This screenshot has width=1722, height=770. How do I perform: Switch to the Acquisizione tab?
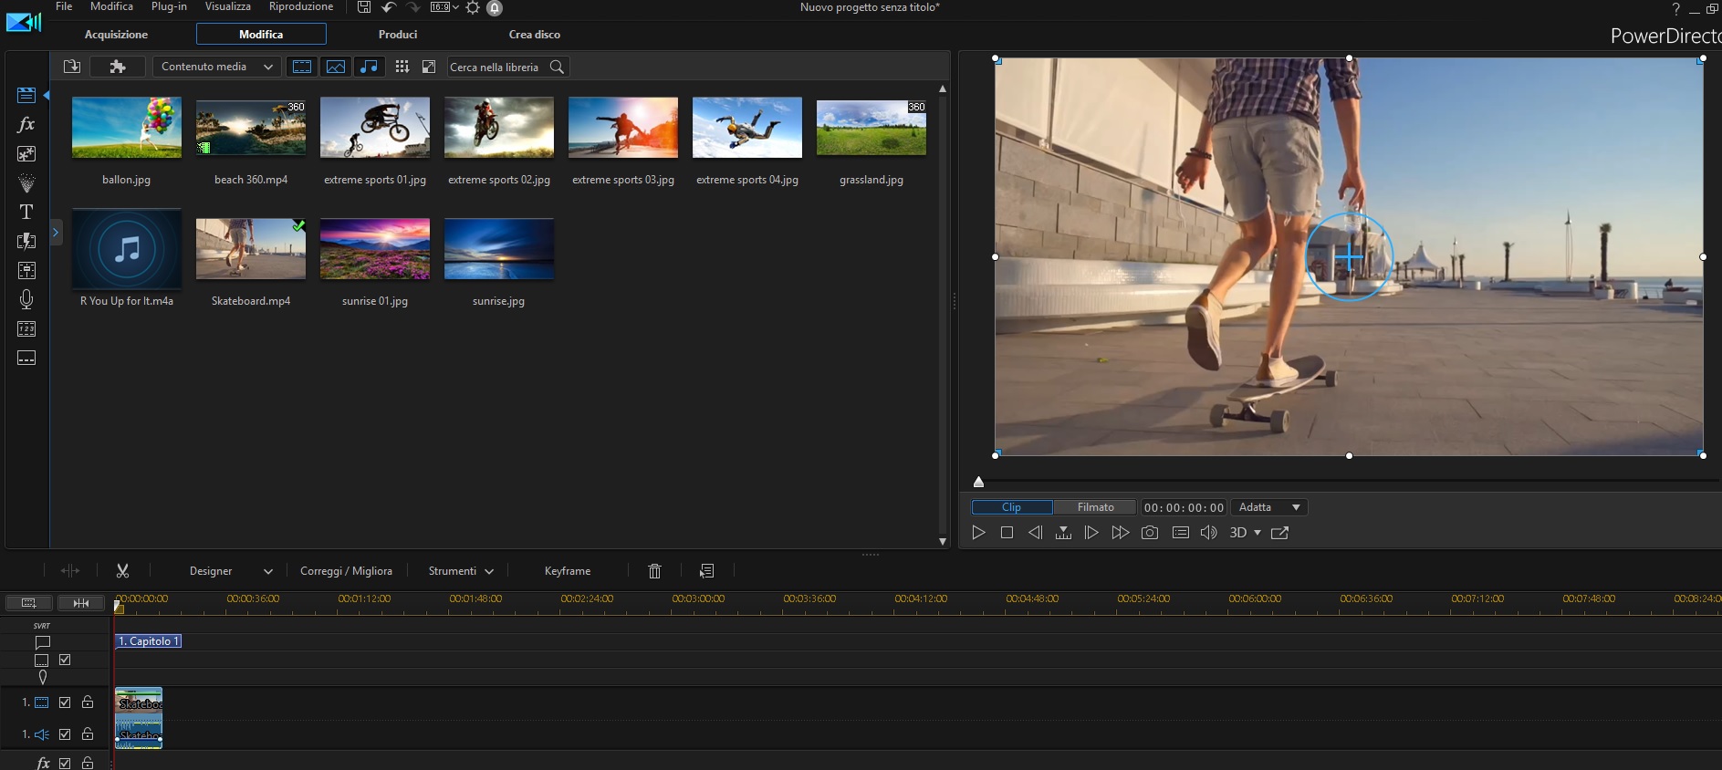pyautogui.click(x=116, y=35)
